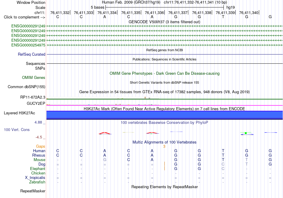The image size is (283, 198).
Task: Click the light G in Mouse row
Action: click(105, 160)
